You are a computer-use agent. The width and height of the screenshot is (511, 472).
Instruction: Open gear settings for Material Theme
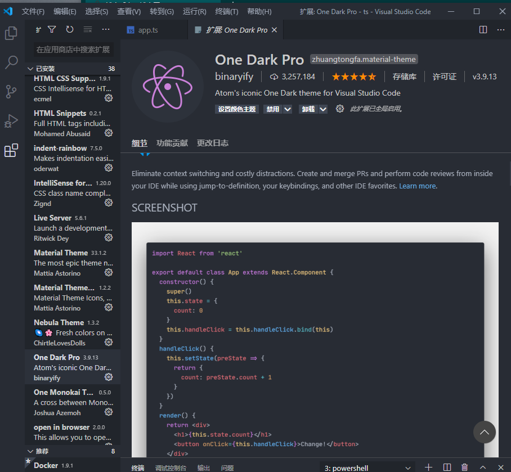[109, 272]
